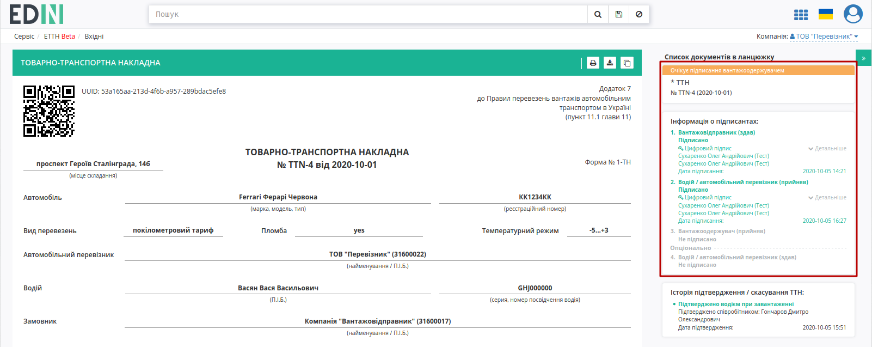The height and width of the screenshot is (347, 872).
Task: Click customer Компанія "Вантажовідправник" (31600017)
Action: coord(378,321)
